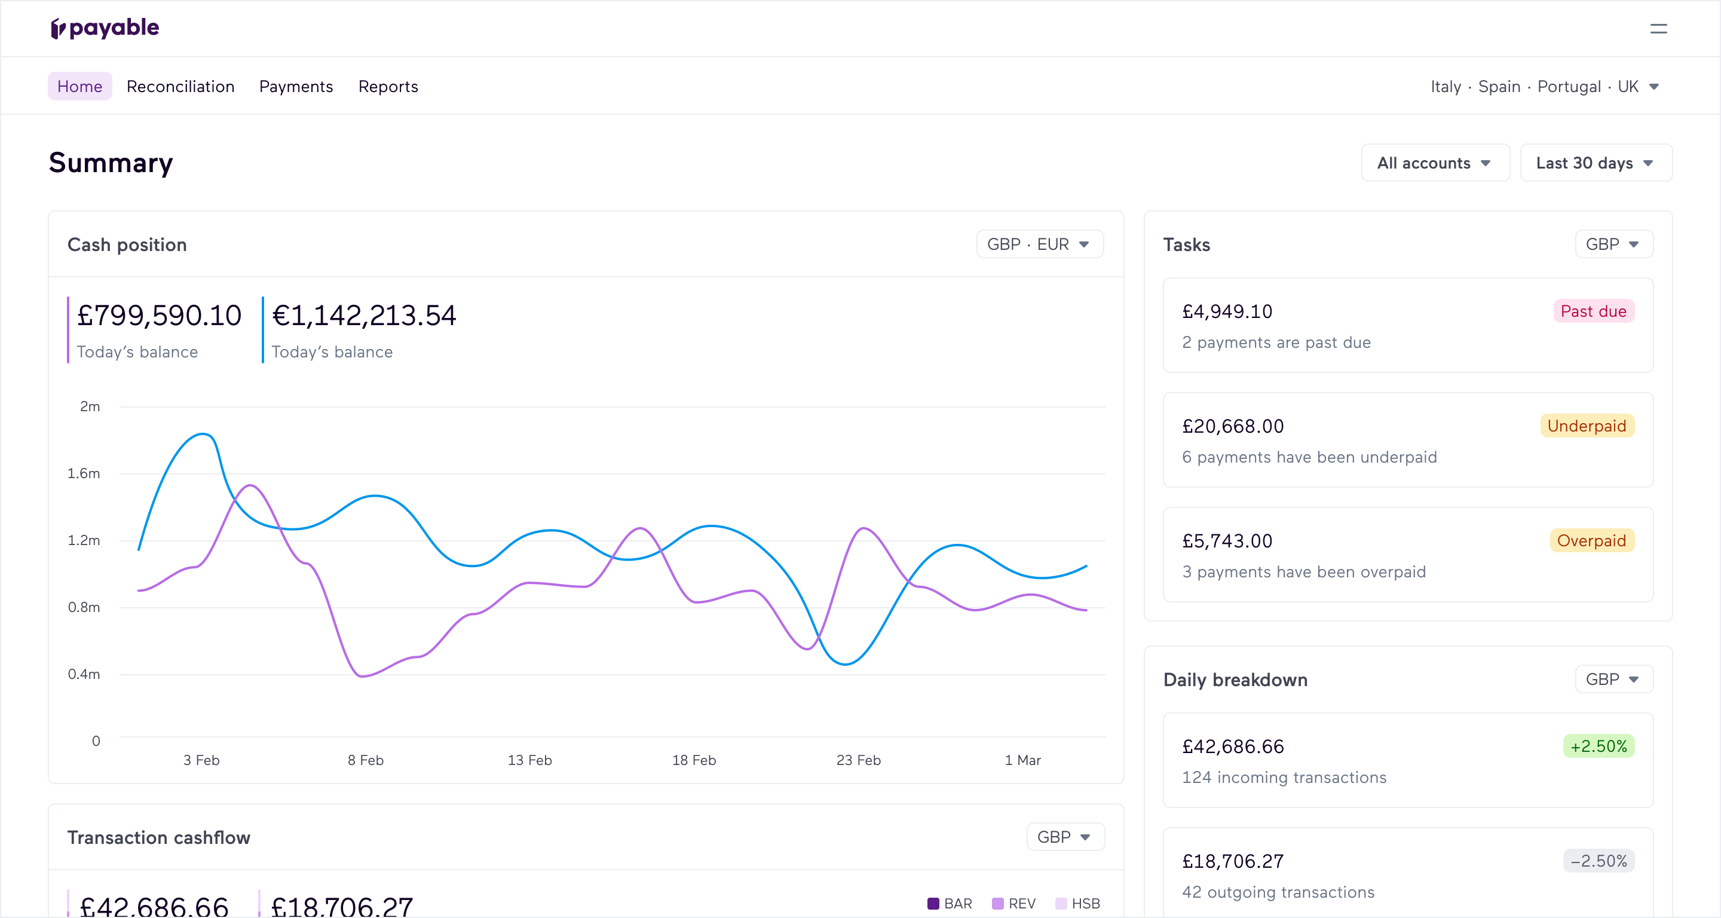This screenshot has width=1721, height=918.
Task: Toggle the REV legend series
Action: [x=1013, y=903]
